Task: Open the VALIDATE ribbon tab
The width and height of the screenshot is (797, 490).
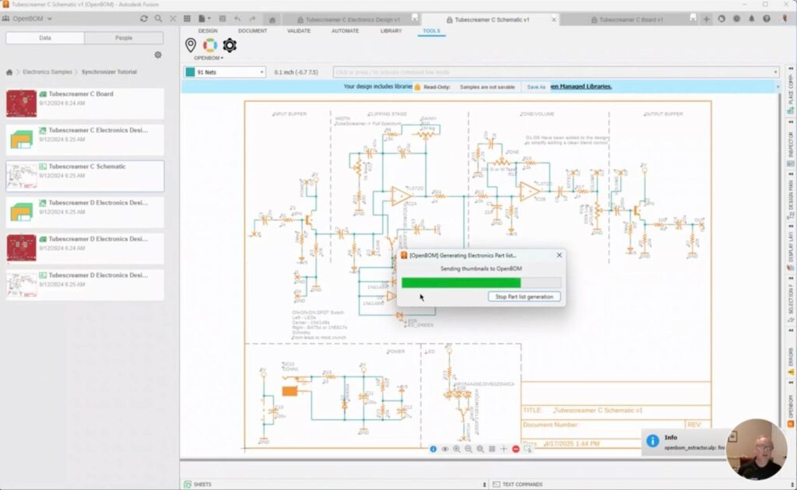Action: click(x=299, y=31)
